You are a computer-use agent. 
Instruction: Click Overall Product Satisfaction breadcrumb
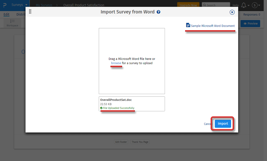tap(84, 5)
